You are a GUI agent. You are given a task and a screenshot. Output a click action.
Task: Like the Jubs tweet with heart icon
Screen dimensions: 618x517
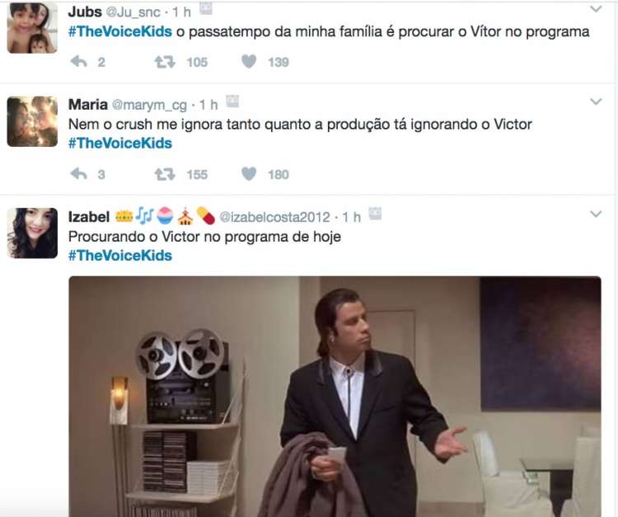[249, 62]
